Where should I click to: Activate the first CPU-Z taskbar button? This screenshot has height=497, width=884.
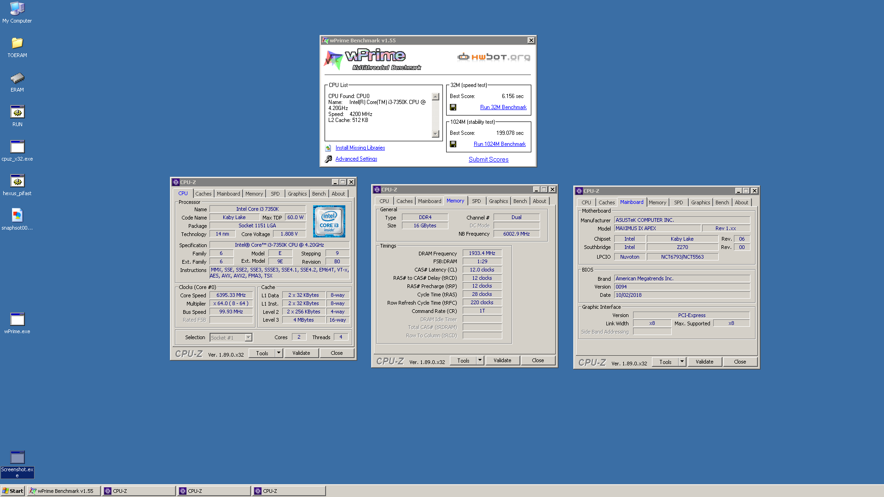pos(140,491)
